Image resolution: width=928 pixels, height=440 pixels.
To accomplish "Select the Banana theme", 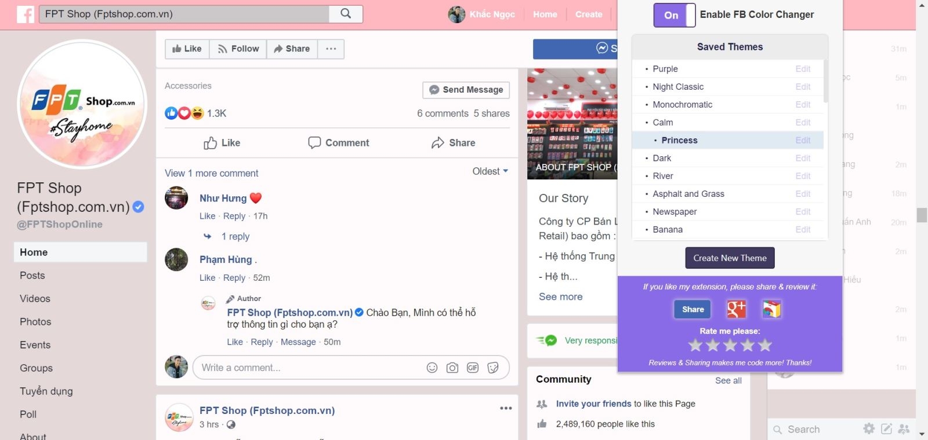I will 668,230.
